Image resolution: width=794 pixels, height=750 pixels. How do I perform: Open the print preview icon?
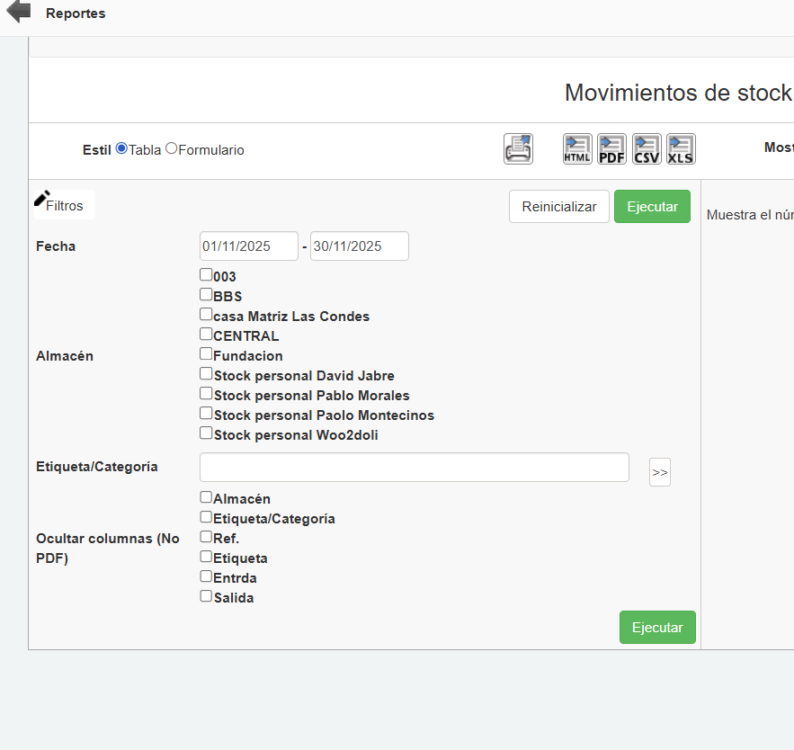pyautogui.click(x=518, y=148)
